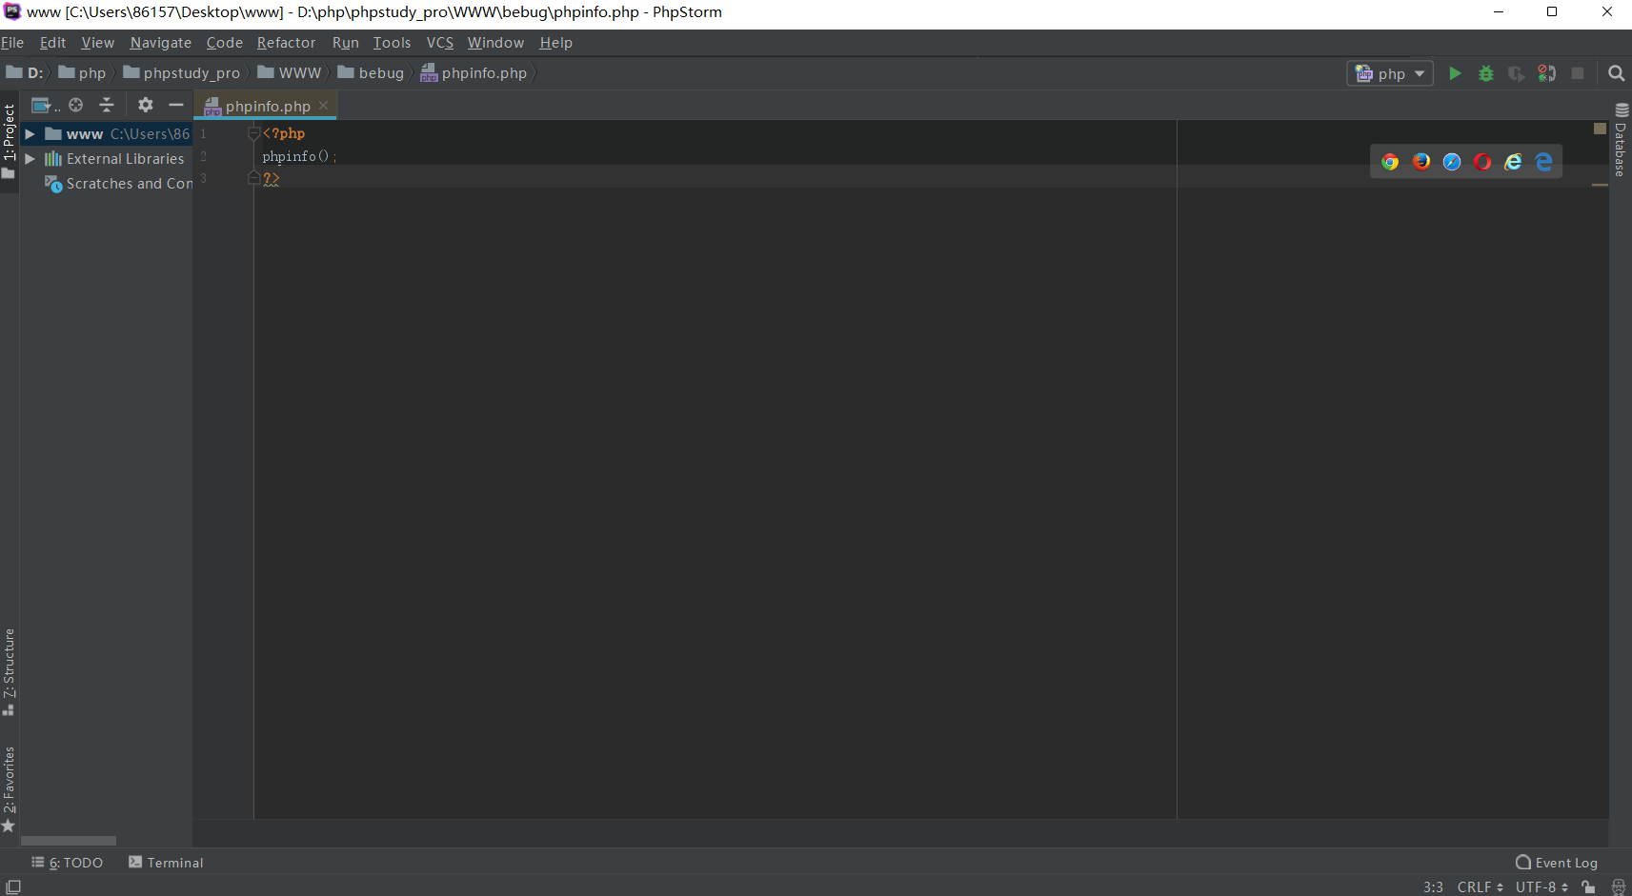Change UTF-8 file encoding
Screen dimensions: 1632x896
[1541, 887]
